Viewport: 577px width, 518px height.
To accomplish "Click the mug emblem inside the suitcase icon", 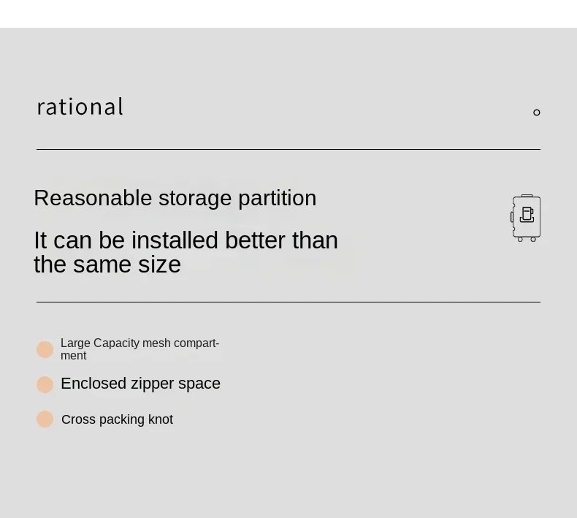I will click(x=527, y=215).
